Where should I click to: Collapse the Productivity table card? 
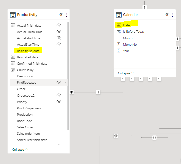20,149
